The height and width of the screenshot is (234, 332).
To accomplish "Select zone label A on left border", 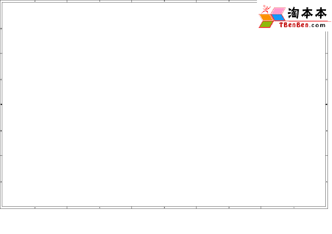I will pos(1,182).
